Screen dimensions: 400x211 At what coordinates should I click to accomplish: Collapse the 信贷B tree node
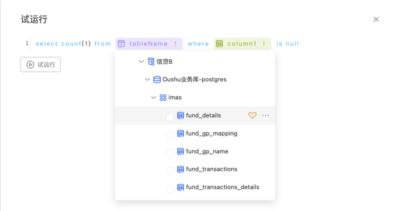[141, 61]
